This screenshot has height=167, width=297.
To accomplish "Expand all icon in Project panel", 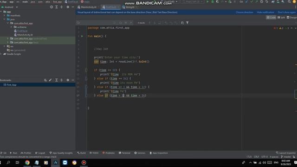I will point(57,7).
